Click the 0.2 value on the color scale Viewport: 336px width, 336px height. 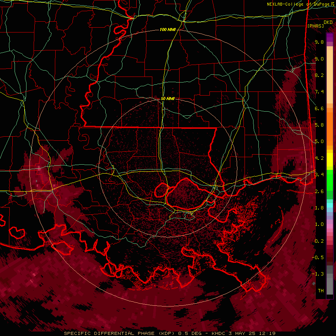pos(319,241)
